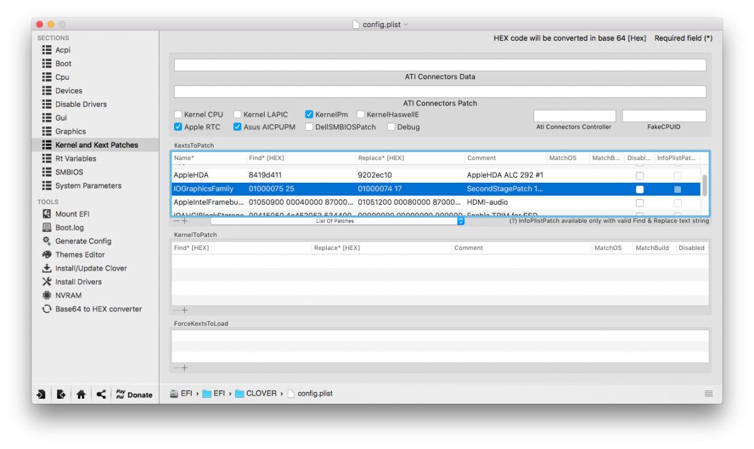The height and width of the screenshot is (449, 754).
Task: Click the Install/Update Clover download icon
Action: (x=46, y=268)
